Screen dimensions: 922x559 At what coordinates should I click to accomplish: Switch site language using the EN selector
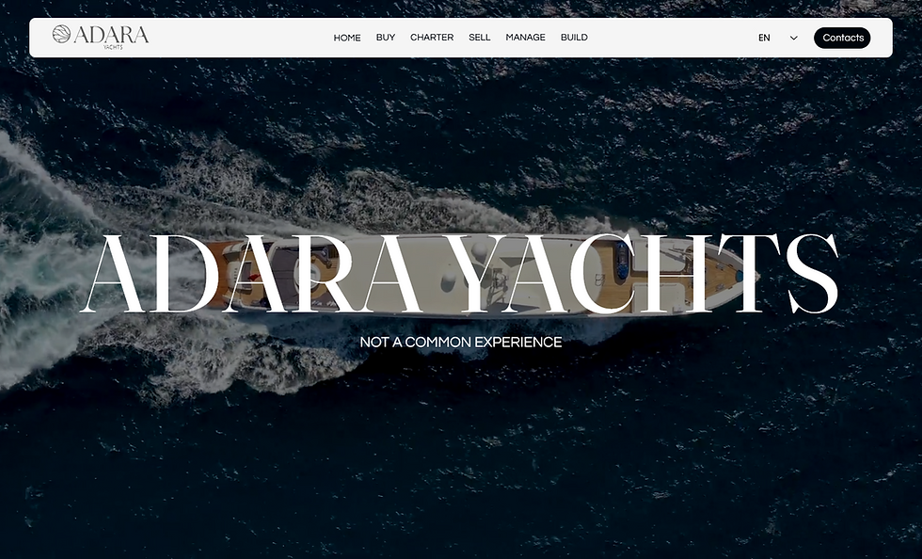point(764,38)
